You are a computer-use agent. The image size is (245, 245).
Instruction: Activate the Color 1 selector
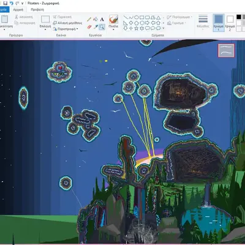(x=219, y=23)
